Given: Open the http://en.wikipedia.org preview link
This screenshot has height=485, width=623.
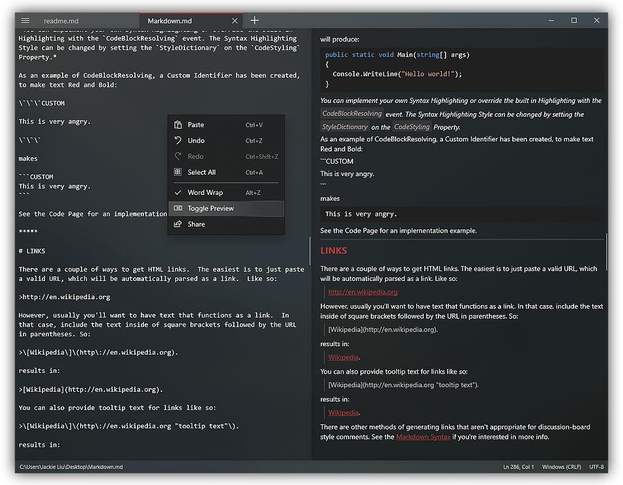Looking at the screenshot, I should pyautogui.click(x=363, y=292).
